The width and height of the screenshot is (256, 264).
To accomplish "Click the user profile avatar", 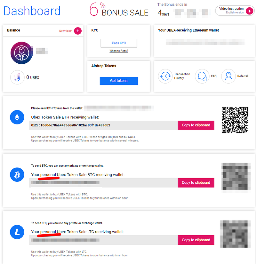I will click(x=21, y=53).
